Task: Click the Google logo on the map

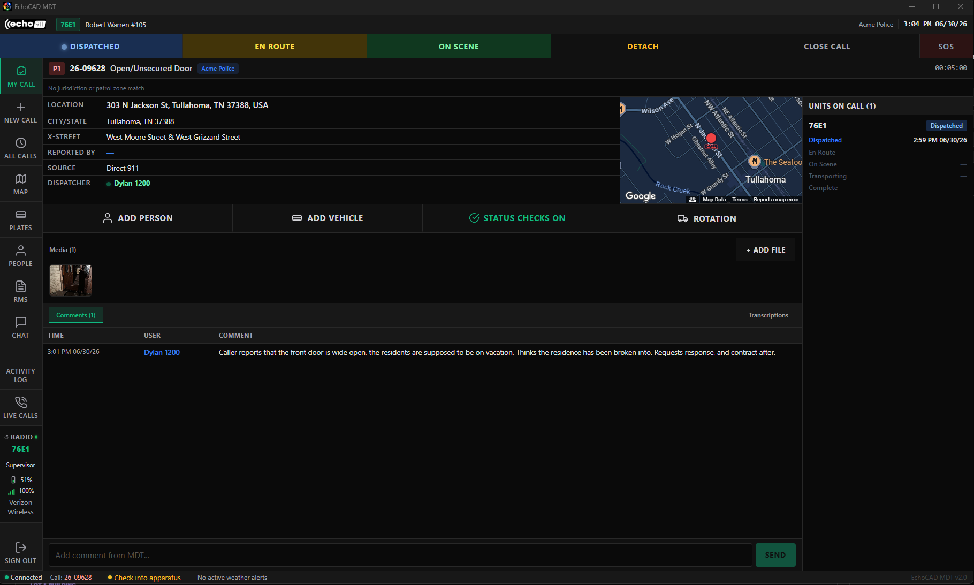Action: pyautogui.click(x=641, y=196)
